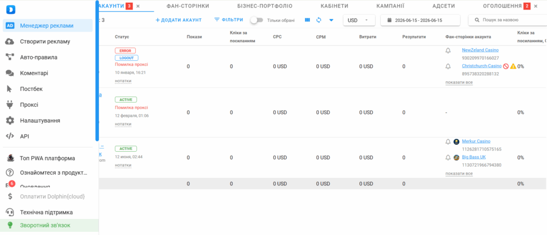The width and height of the screenshot is (547, 235).
Task: Focus the Пошук за назвою search field
Action: 507,20
